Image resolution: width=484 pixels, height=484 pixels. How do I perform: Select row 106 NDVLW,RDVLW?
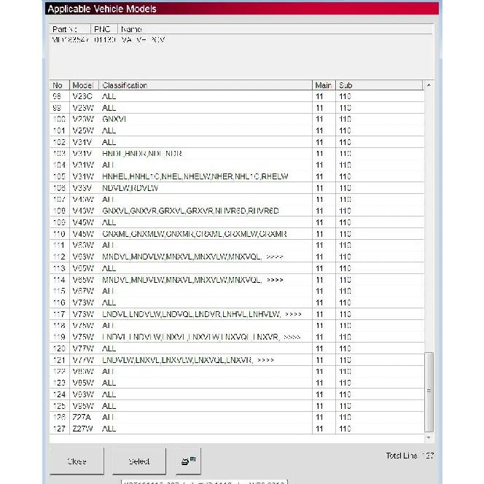[237, 188]
